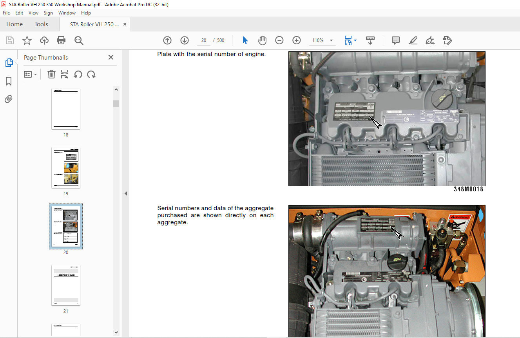The image size is (520, 338).
Task: Open the Sign menu
Action: point(48,13)
